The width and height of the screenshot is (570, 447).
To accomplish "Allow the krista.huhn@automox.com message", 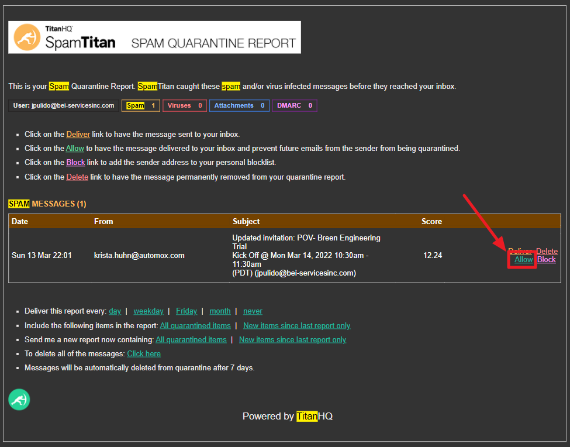I will pos(523,260).
